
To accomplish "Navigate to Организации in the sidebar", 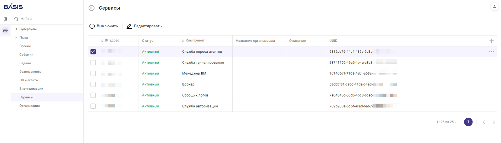I will (x=29, y=106).
